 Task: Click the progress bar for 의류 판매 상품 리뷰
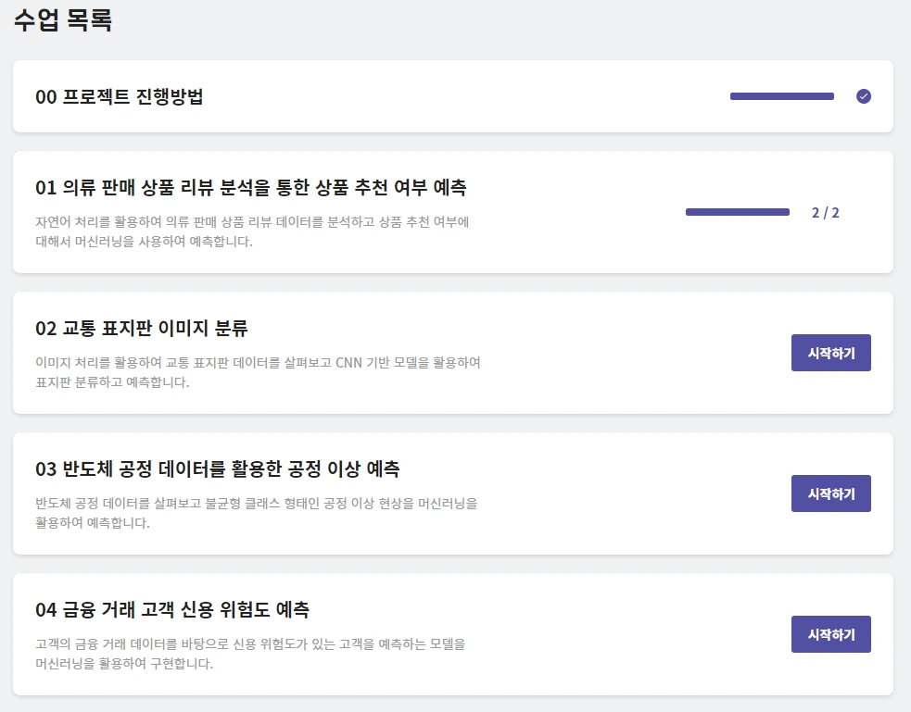point(737,212)
